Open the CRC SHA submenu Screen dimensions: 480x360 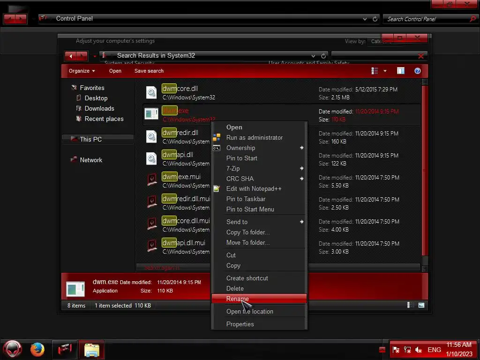tap(259, 179)
